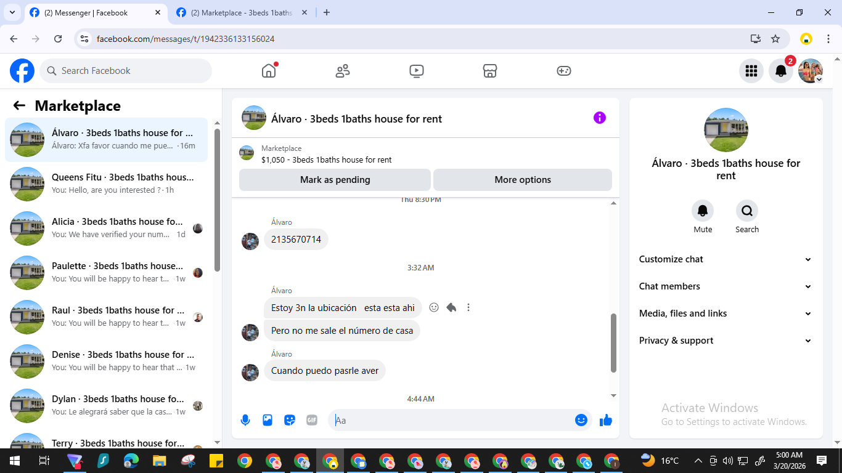The image size is (842, 473).
Task: Open the Menu grid icon
Action: [x=751, y=71]
